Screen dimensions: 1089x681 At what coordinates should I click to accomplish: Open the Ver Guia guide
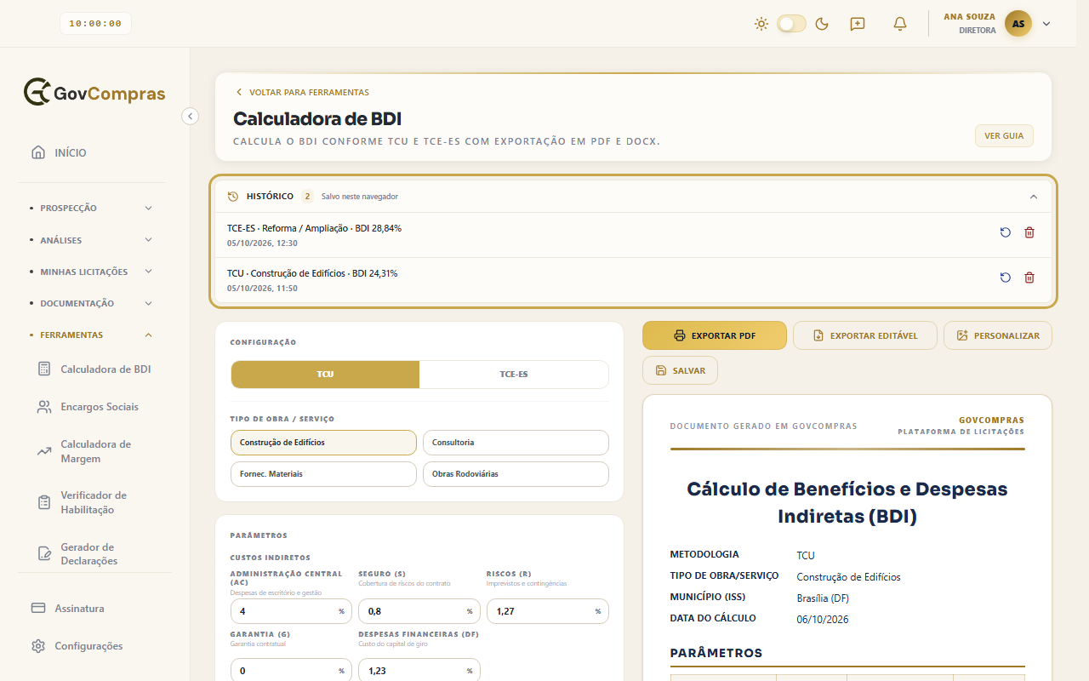1004,136
